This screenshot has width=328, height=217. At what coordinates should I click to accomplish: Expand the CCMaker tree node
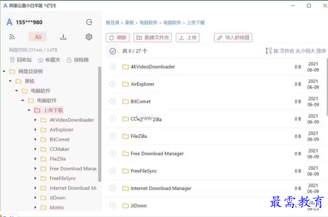35,149
